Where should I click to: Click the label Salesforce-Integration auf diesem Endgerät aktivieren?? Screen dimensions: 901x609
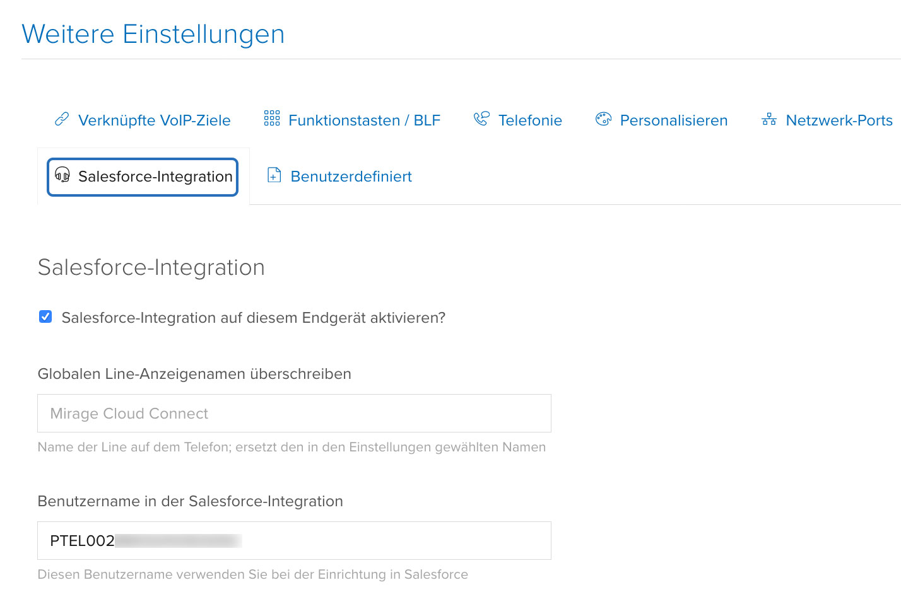coord(254,318)
